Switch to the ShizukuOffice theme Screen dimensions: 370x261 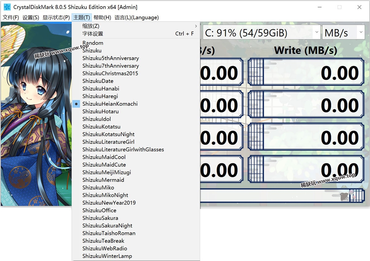coord(136,210)
